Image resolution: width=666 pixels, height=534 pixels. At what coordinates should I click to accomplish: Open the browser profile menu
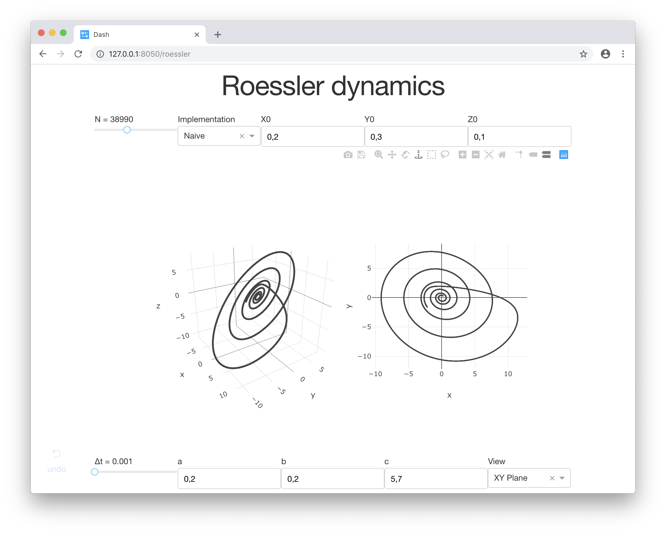coord(605,54)
